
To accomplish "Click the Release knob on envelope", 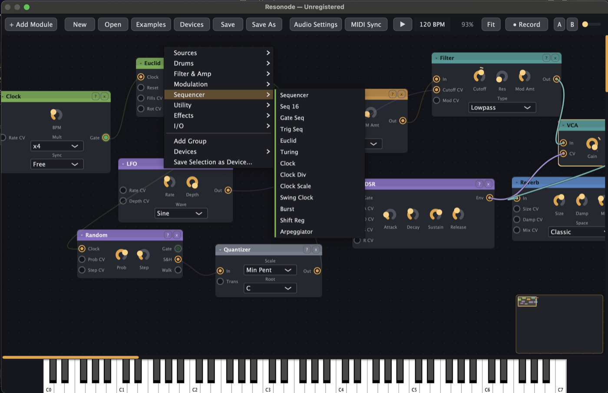I will click(x=458, y=214).
